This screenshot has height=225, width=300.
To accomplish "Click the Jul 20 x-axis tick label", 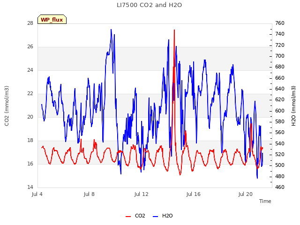I will (x=246, y=194).
